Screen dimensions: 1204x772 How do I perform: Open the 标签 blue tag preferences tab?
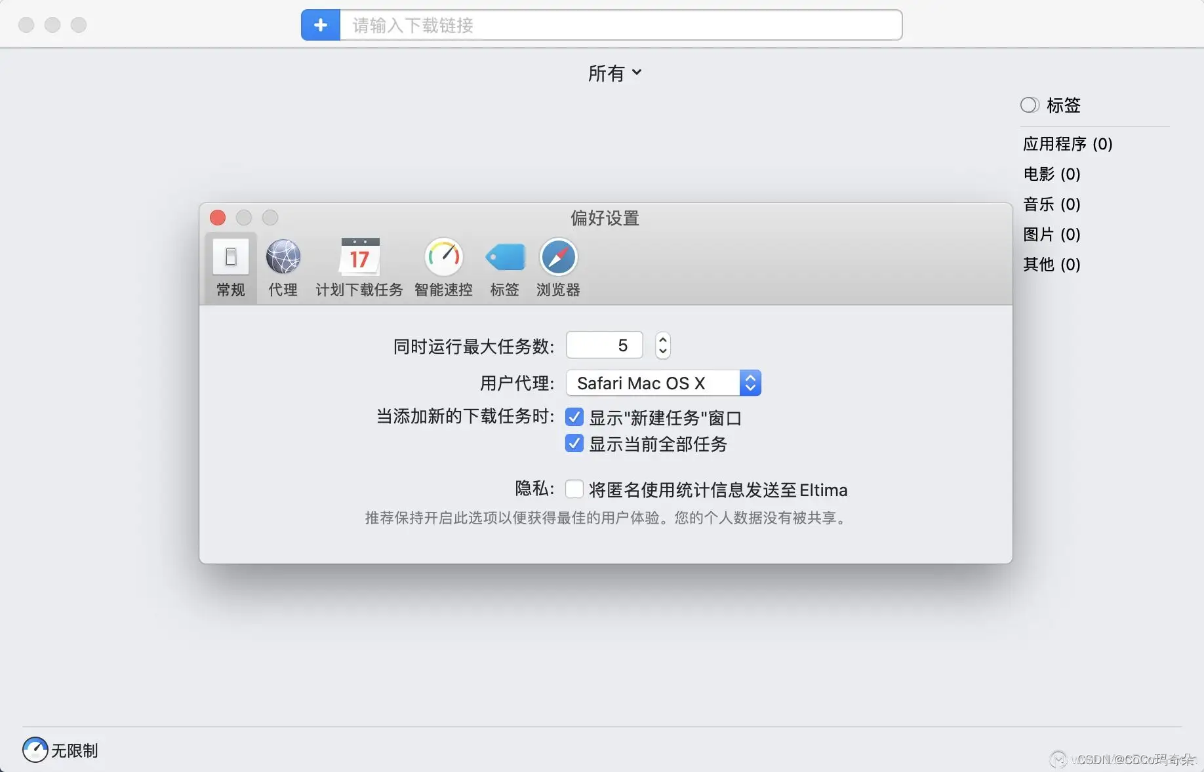point(505,267)
